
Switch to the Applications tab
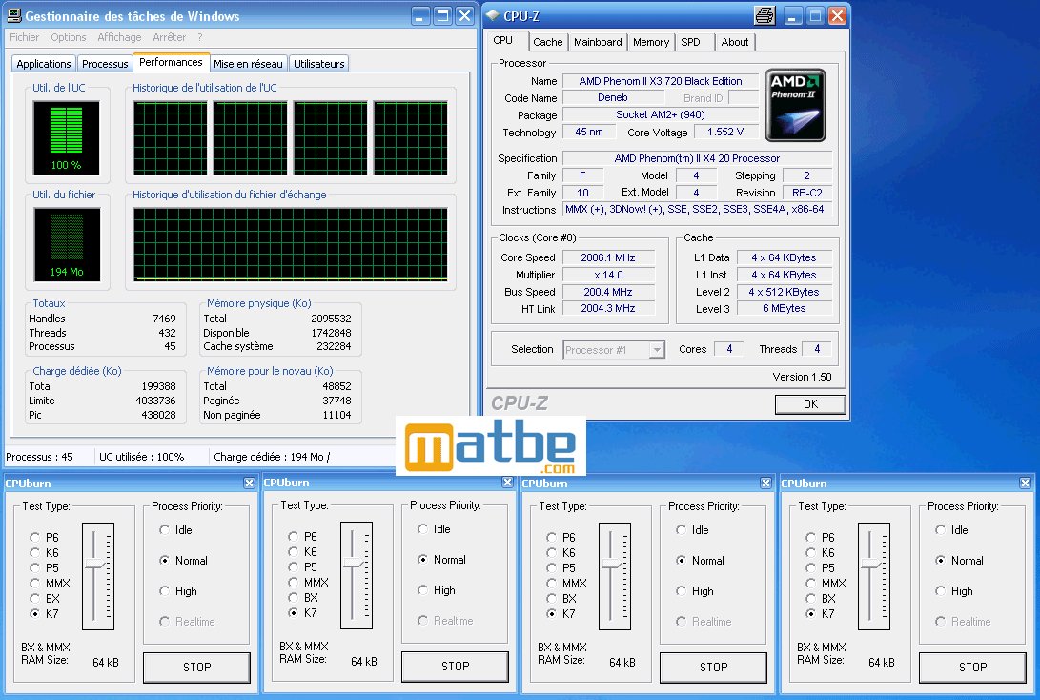coord(44,64)
